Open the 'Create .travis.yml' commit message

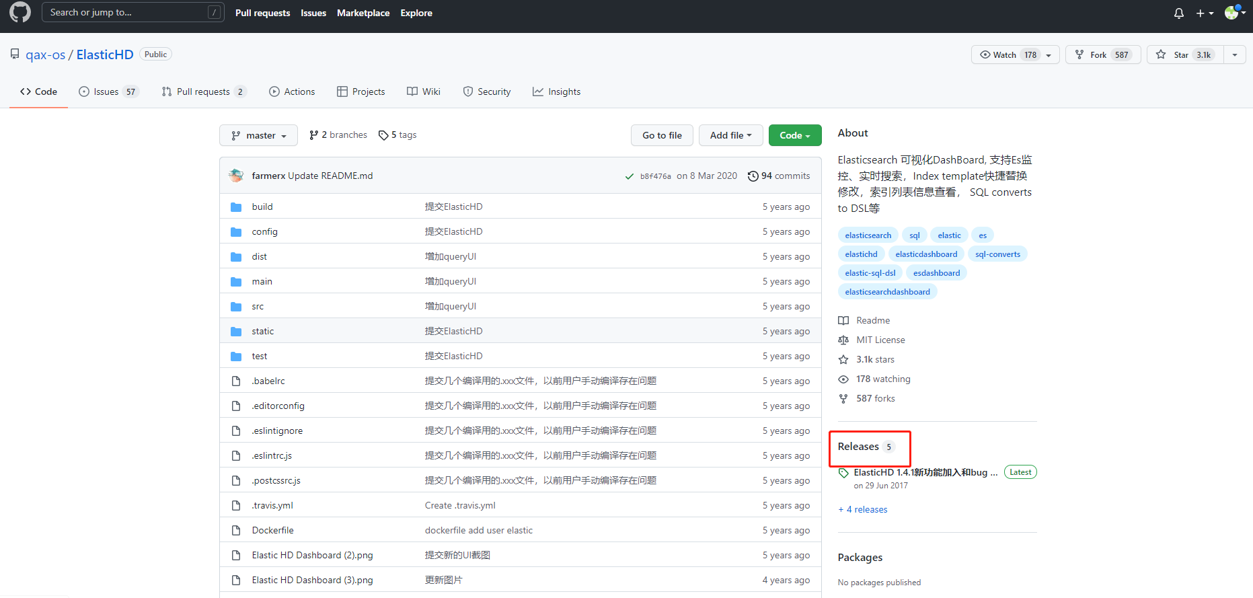click(460, 505)
